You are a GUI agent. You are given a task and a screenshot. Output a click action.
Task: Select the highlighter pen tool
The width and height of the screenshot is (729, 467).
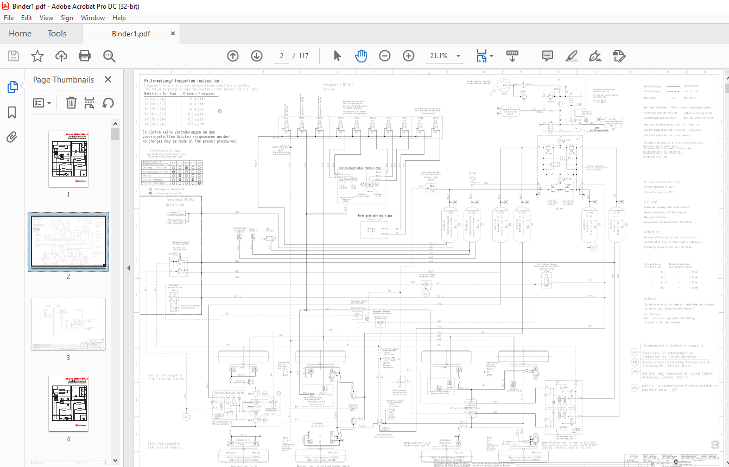[571, 56]
